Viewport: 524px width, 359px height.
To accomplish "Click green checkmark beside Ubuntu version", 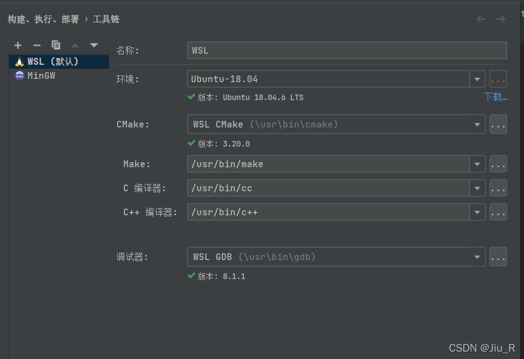I will point(191,97).
